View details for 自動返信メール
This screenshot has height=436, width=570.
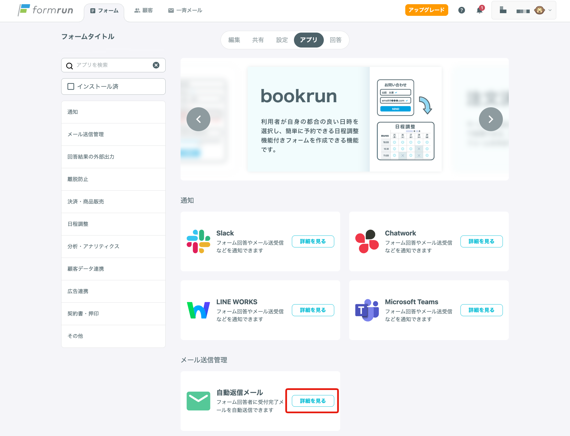coord(313,401)
